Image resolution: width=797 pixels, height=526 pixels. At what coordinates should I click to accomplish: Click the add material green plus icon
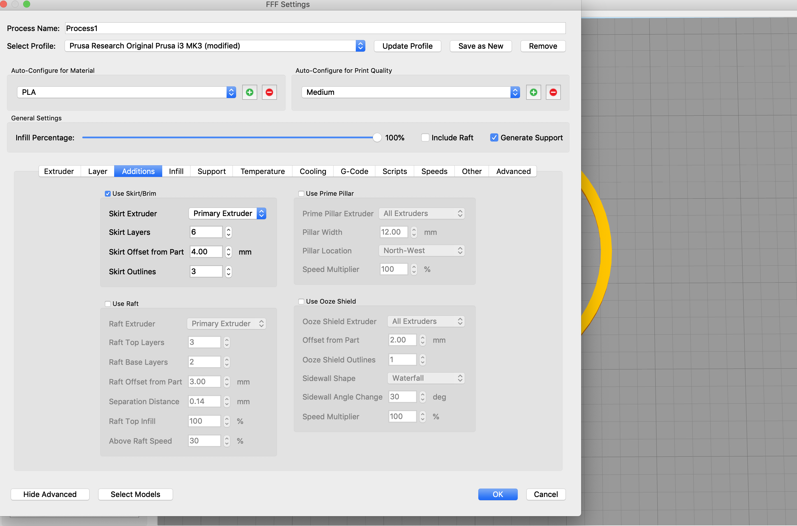pos(249,92)
